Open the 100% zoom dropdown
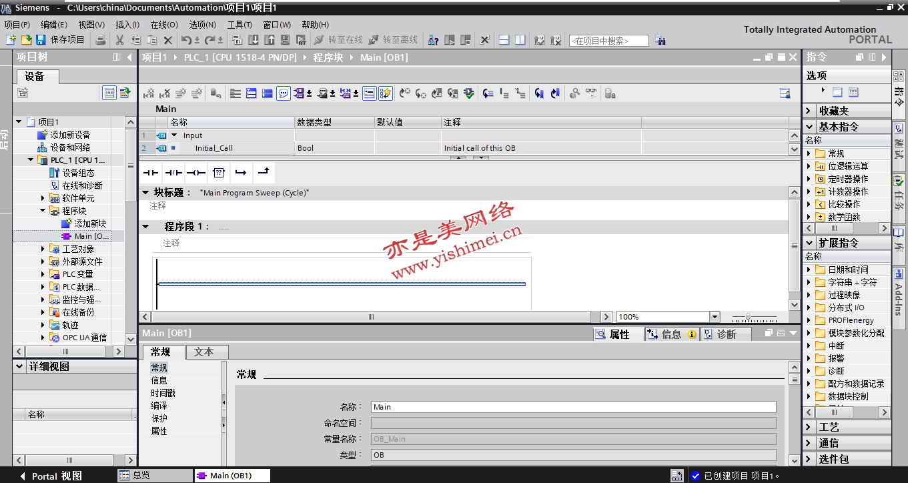This screenshot has height=483, width=908. tap(715, 317)
